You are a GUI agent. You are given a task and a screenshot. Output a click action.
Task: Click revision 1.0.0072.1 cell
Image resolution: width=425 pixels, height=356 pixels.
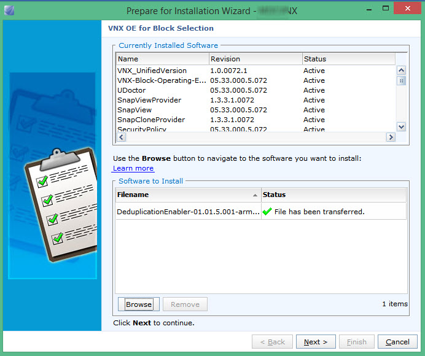point(228,71)
